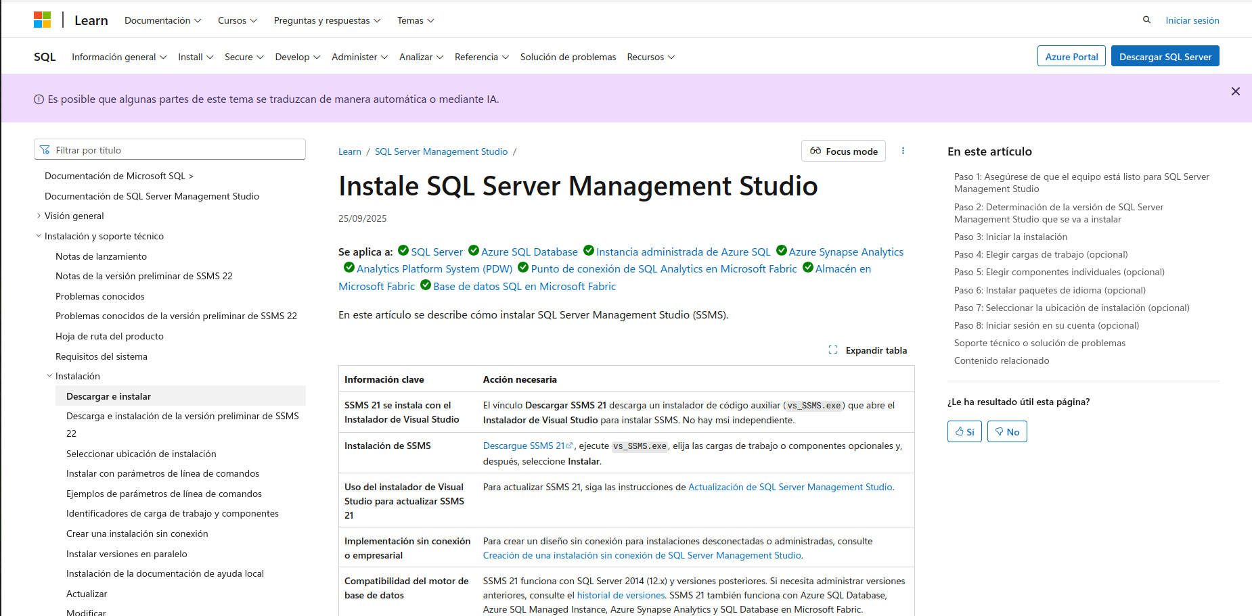Click the "Descargar SQL Server" button

pos(1165,56)
